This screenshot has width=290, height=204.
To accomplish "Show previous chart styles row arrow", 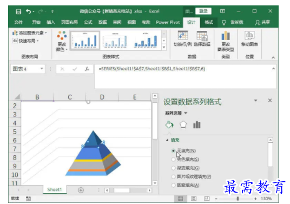I will tap(164, 34).
